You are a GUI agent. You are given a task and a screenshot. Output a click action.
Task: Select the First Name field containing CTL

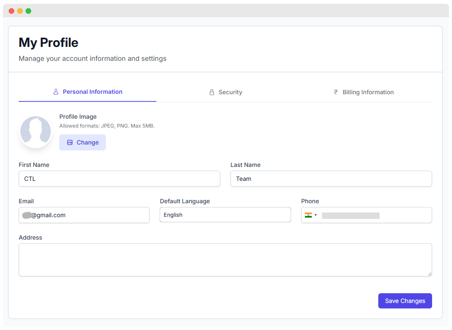tap(119, 179)
